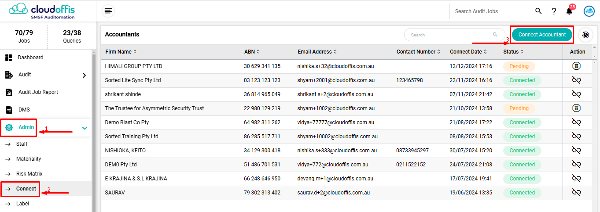Sort accountants by Connect Date
This screenshot has height=212, width=600.
coord(485,52)
